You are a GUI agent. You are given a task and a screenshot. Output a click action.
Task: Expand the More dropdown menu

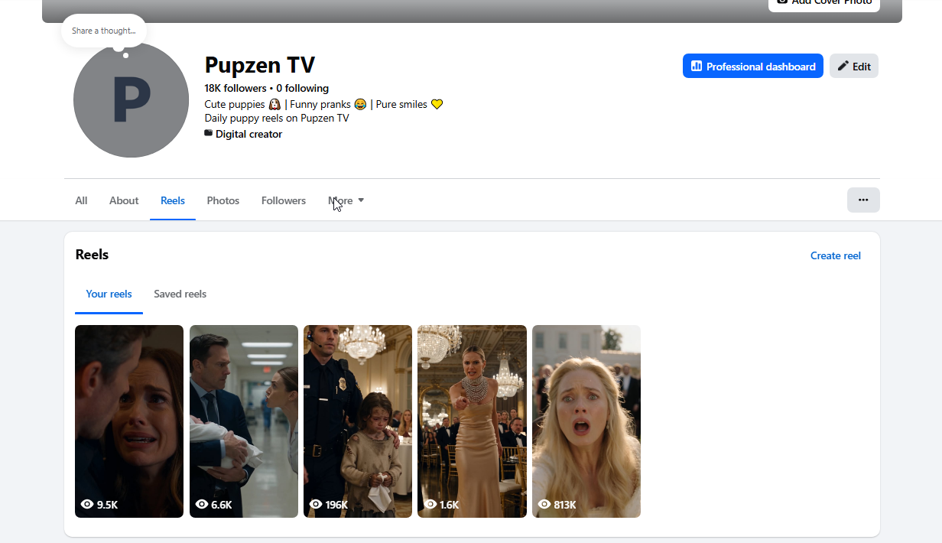[x=346, y=200]
